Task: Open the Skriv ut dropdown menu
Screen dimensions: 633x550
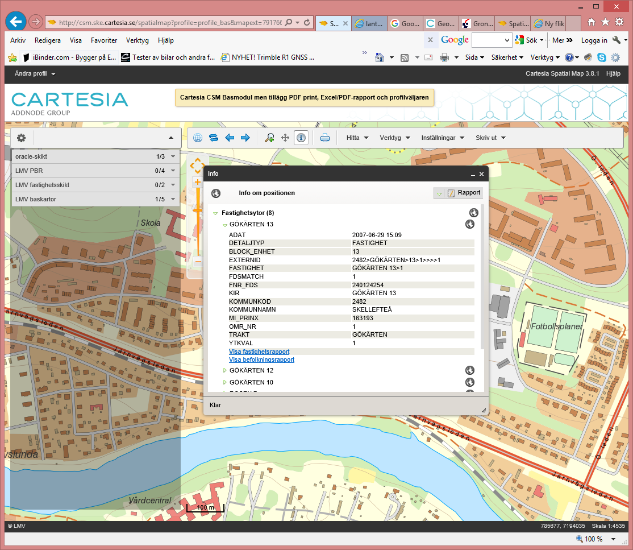Action: [x=490, y=138]
